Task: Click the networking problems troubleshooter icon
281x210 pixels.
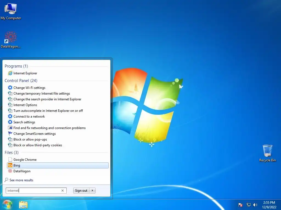Action: (x=10, y=128)
